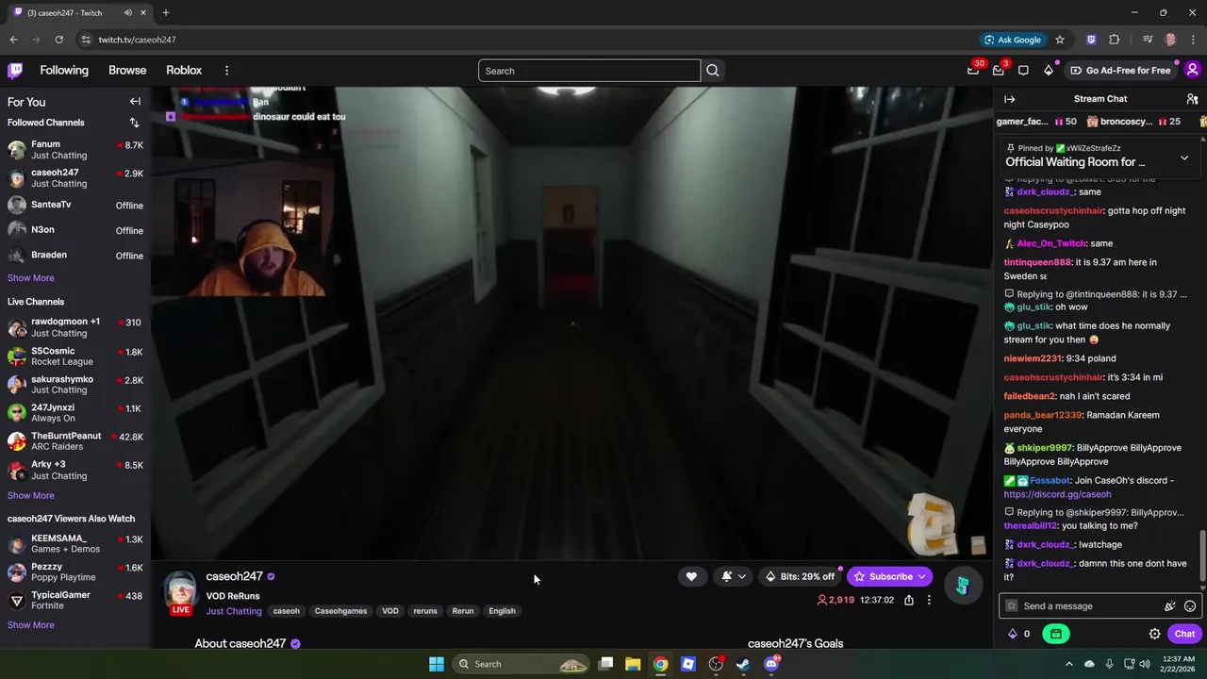This screenshot has width=1207, height=679.
Task: Open the Browse tab
Action: 127,71
